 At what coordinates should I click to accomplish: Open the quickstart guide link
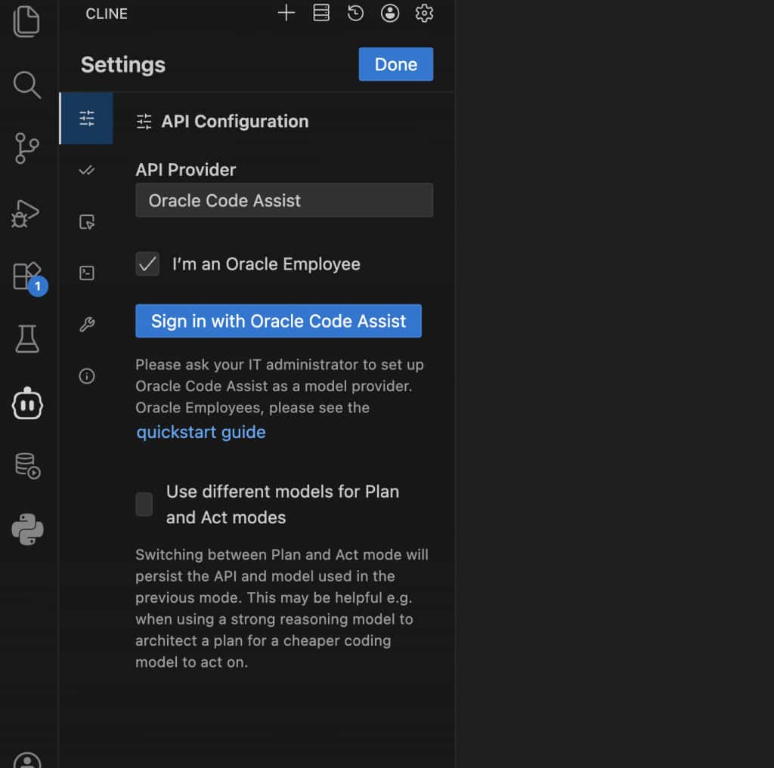click(201, 432)
